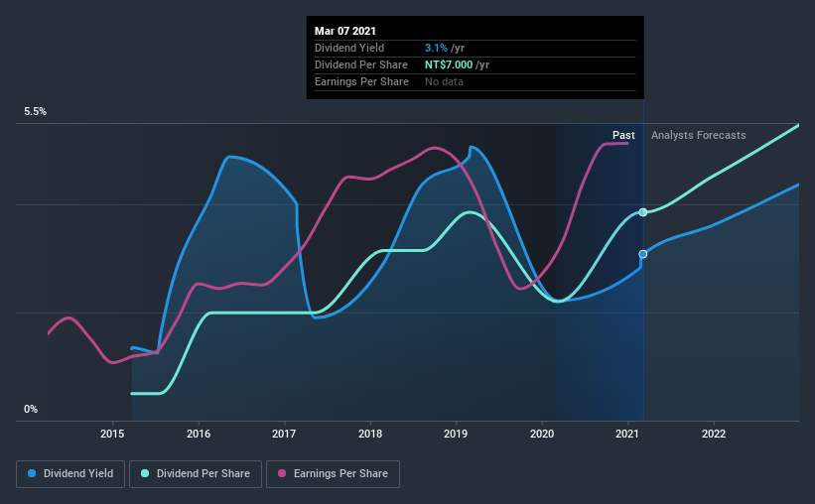Click the Past region label
This screenshot has width=815, height=504.
pyautogui.click(x=623, y=135)
